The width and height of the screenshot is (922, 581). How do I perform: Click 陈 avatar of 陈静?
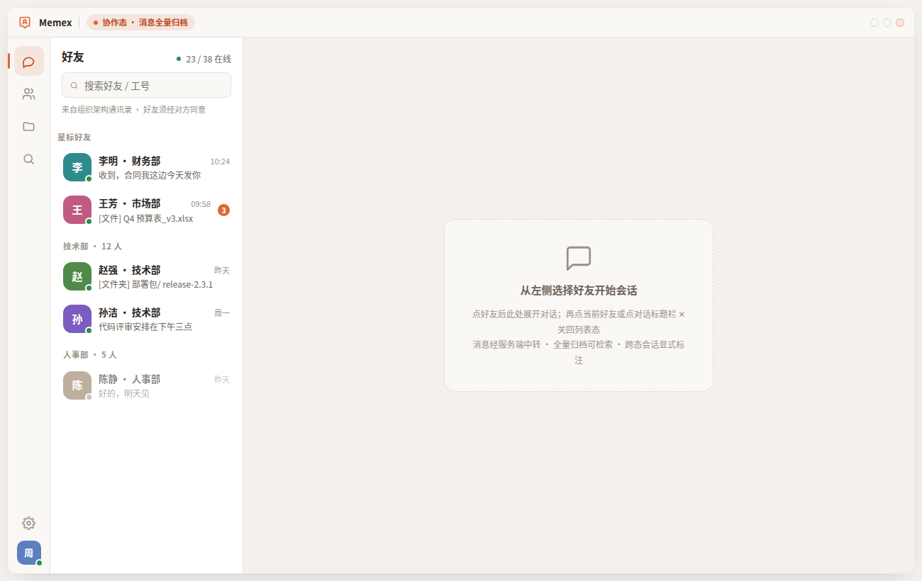[77, 385]
